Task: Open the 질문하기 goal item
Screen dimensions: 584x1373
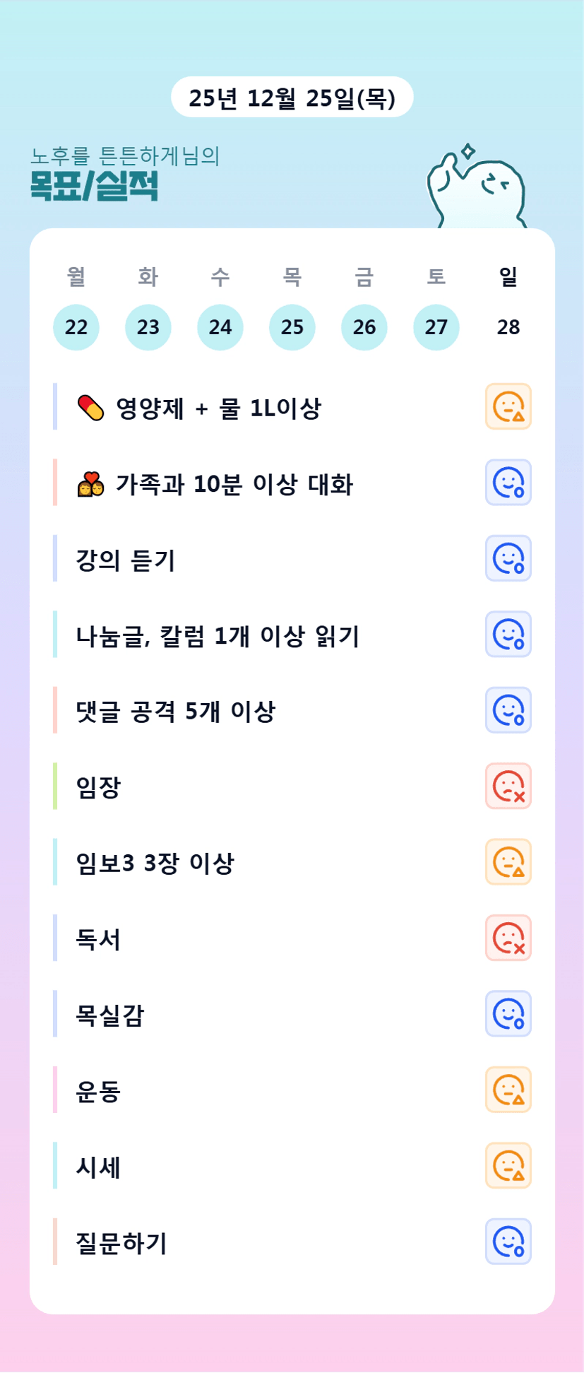Action: coord(121,1242)
